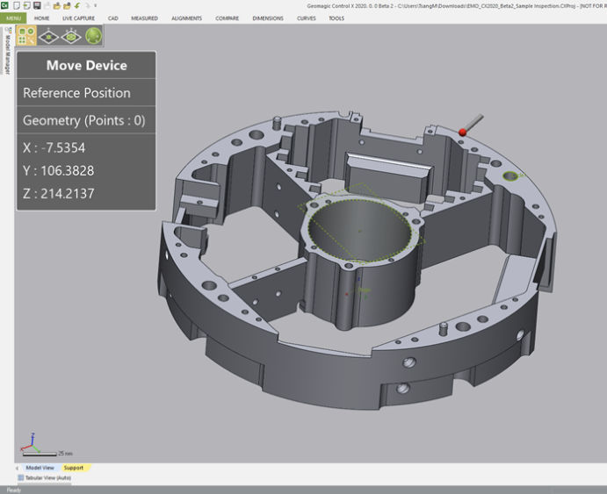Click the XYZ axis orientation triad
607x494 pixels.
31,441
